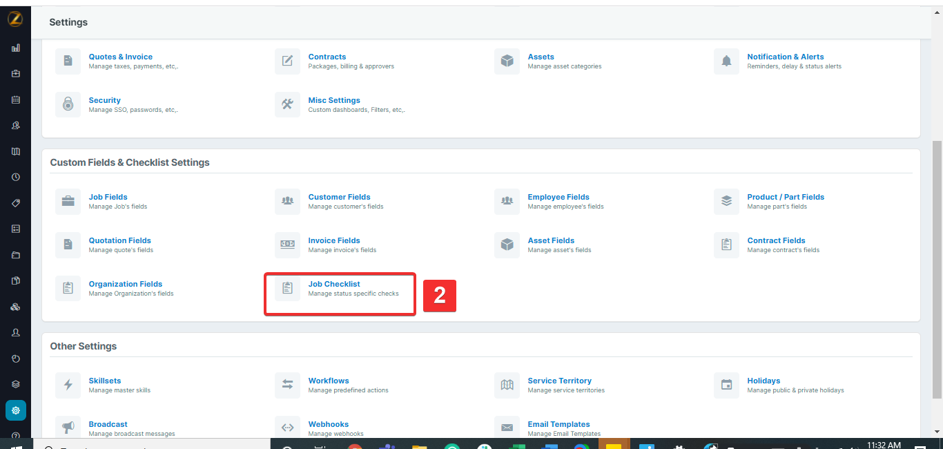This screenshot has height=449, width=943.
Task: Click the Security padlock icon
Action: click(x=68, y=104)
